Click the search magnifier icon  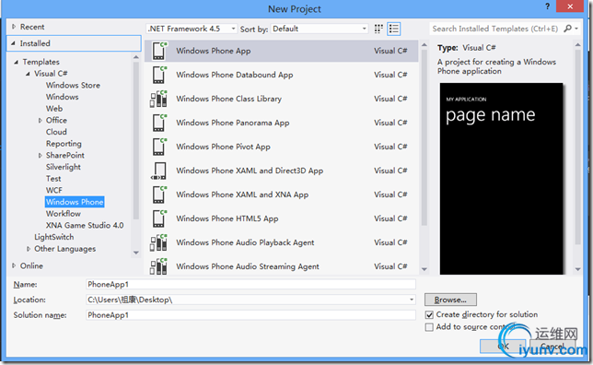pos(567,29)
